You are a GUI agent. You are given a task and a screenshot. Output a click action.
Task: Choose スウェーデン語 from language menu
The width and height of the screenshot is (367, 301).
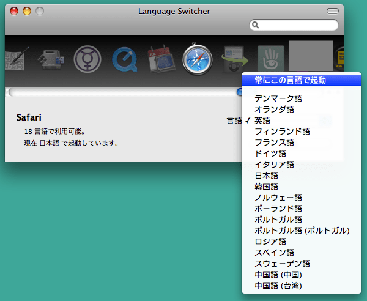click(302, 264)
